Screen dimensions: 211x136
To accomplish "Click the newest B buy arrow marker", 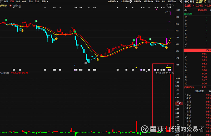I will click(x=166, y=48).
